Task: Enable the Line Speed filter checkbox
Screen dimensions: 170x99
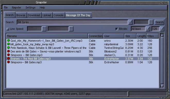Action: (8, 29)
